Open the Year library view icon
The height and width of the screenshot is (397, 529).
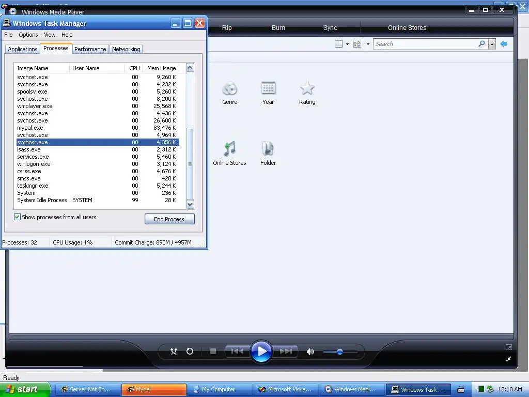coord(268,93)
